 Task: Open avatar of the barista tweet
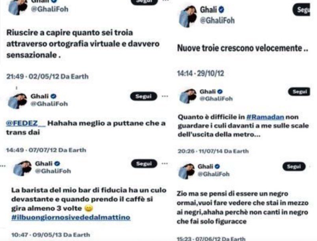tap(22, 168)
